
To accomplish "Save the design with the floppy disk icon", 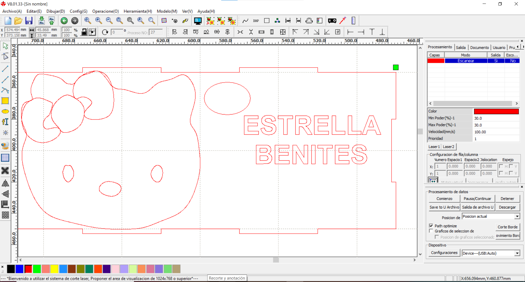I will coord(29,21).
